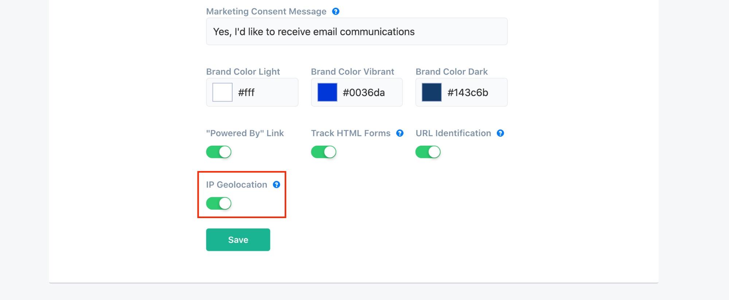Toggle the "Powered By" Link switch
Viewport: 729px width, 300px height.
pos(219,152)
